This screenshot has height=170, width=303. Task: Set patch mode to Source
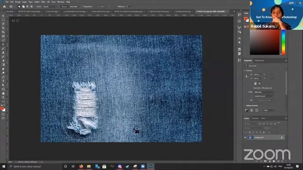pos(64,7)
